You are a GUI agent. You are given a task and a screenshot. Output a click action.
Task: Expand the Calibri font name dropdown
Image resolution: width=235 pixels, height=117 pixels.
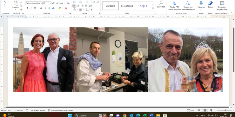coord(41,3)
